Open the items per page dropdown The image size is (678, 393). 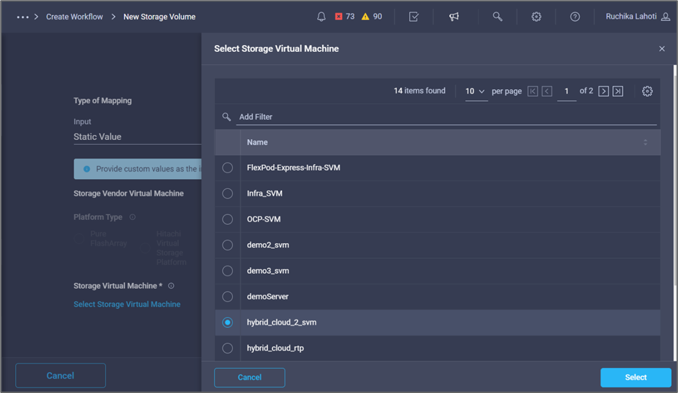(475, 91)
